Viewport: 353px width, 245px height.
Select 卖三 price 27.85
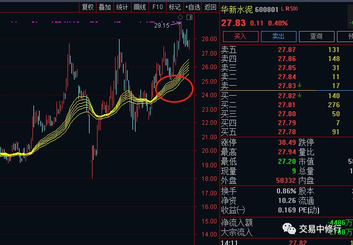click(286, 68)
